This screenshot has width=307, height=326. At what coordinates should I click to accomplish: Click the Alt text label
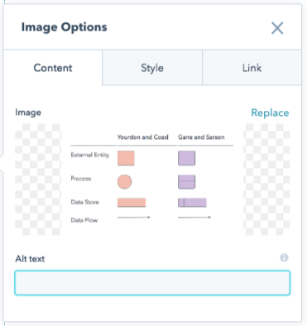30,259
